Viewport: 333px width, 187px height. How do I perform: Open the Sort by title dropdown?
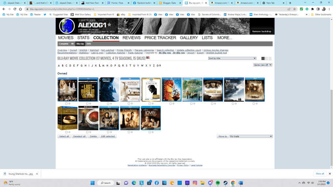[232, 58]
